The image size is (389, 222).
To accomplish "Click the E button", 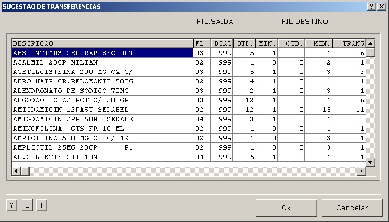I will (x=27, y=205).
